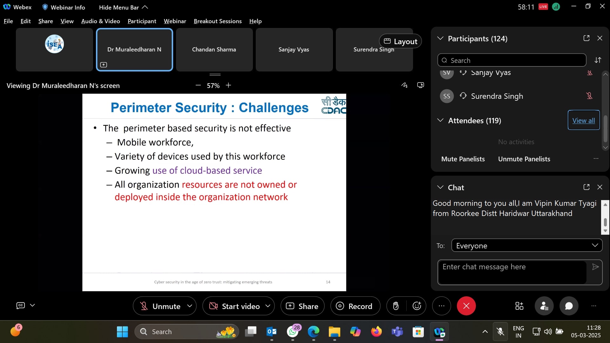Toggle the participants panel button
Screen dimensions: 610x343
pyautogui.click(x=544, y=306)
